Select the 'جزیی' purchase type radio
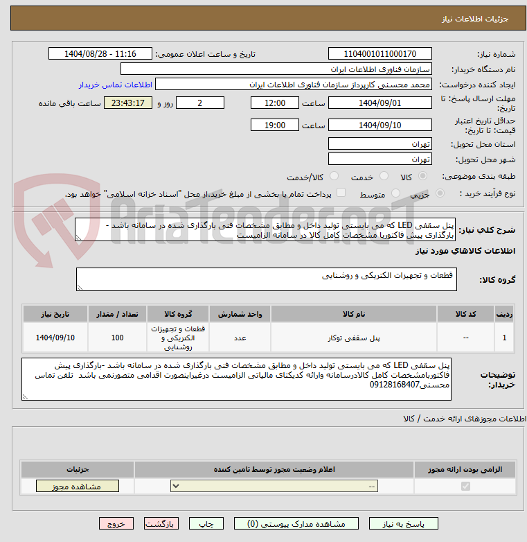Image resolution: width=527 pixels, height=542 pixels. pos(440,193)
